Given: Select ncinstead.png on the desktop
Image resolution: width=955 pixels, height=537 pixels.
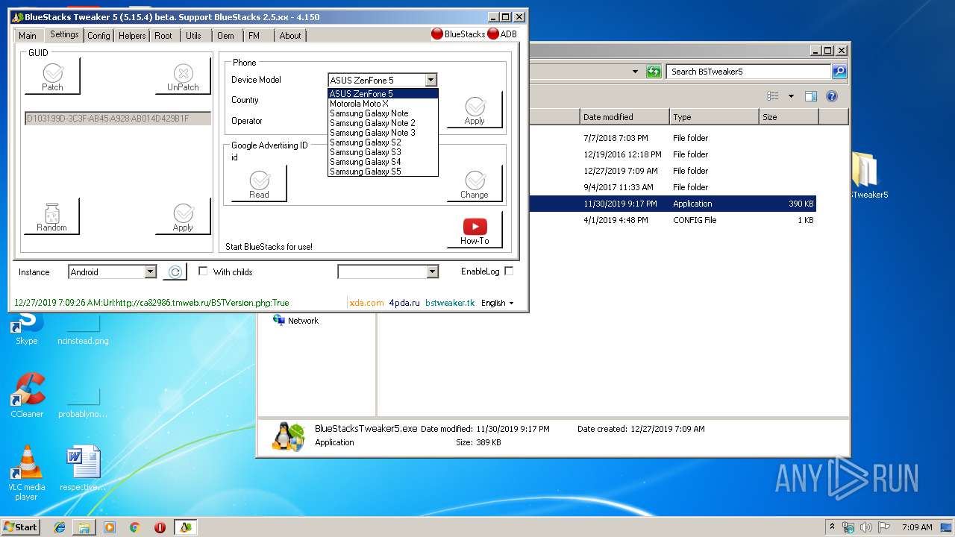Looking at the screenshot, I should (x=83, y=328).
